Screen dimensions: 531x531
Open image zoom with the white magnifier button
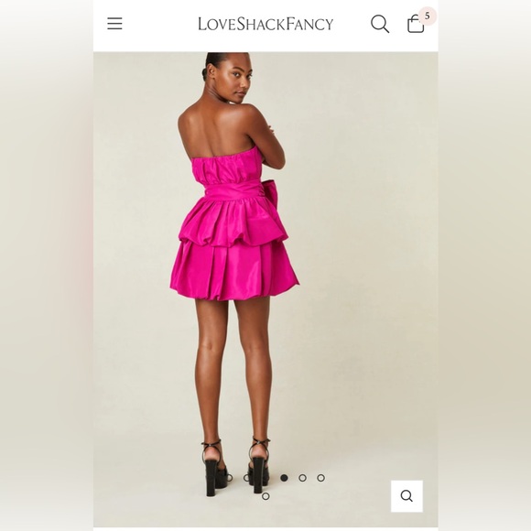(406, 496)
